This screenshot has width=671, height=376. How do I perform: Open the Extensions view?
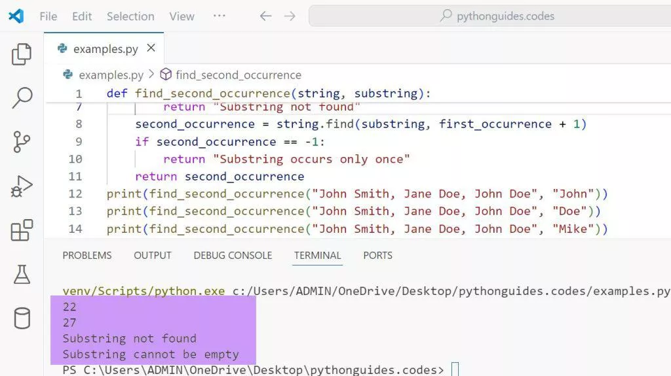pos(22,230)
